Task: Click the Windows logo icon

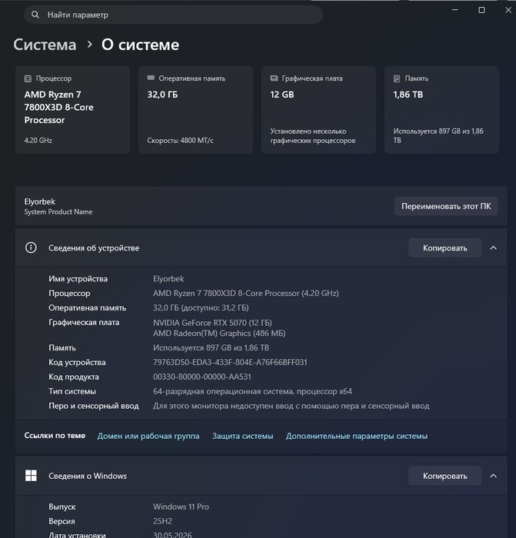Action: [31, 476]
